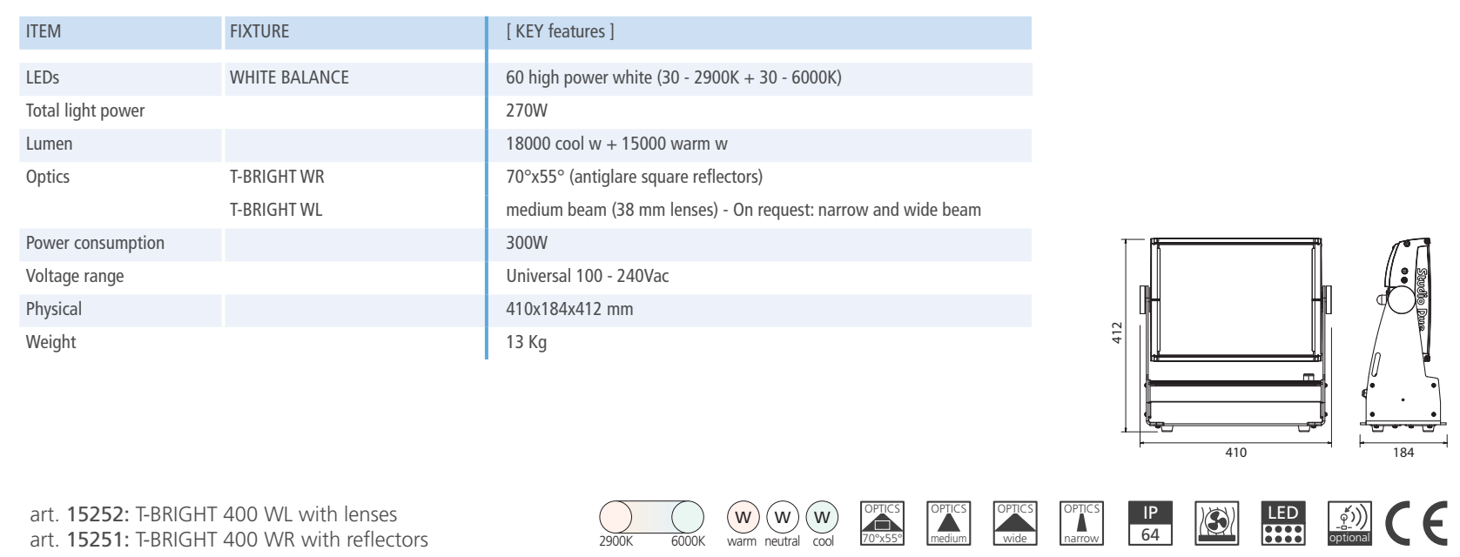Select the warm white W circle
The image size is (1460, 557).
(743, 517)
